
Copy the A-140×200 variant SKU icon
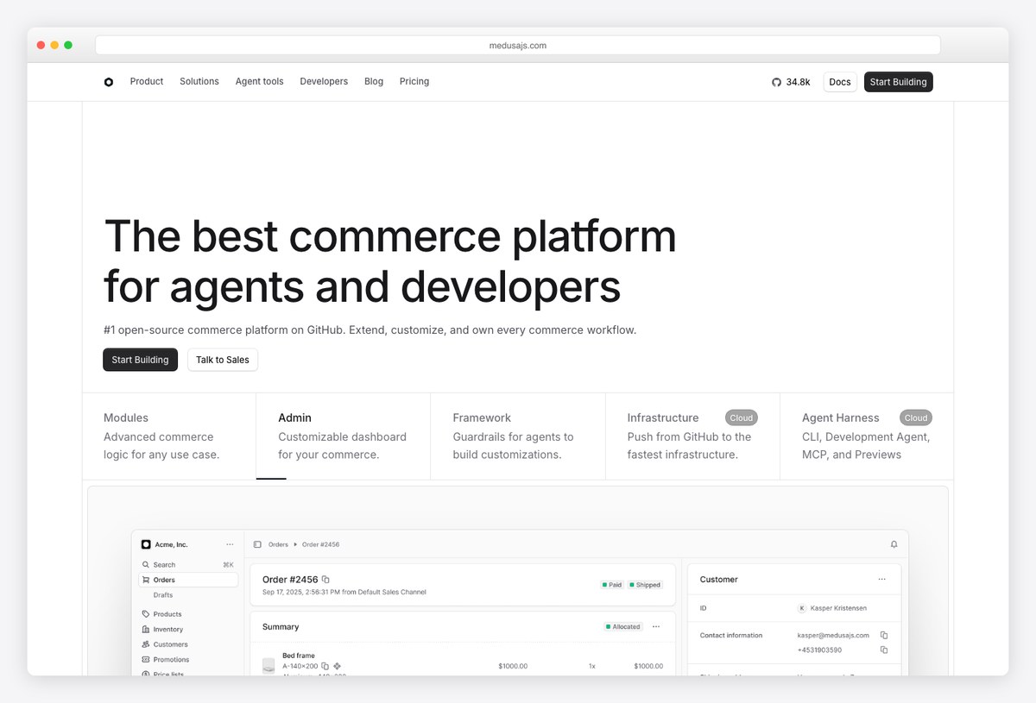[x=325, y=666]
